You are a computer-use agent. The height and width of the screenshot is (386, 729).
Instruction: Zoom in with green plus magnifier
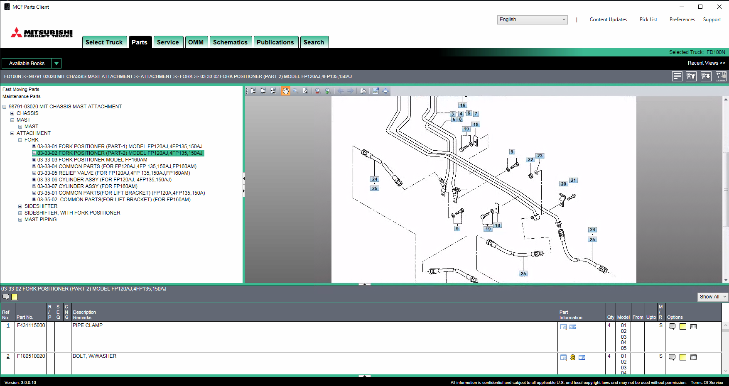point(328,91)
